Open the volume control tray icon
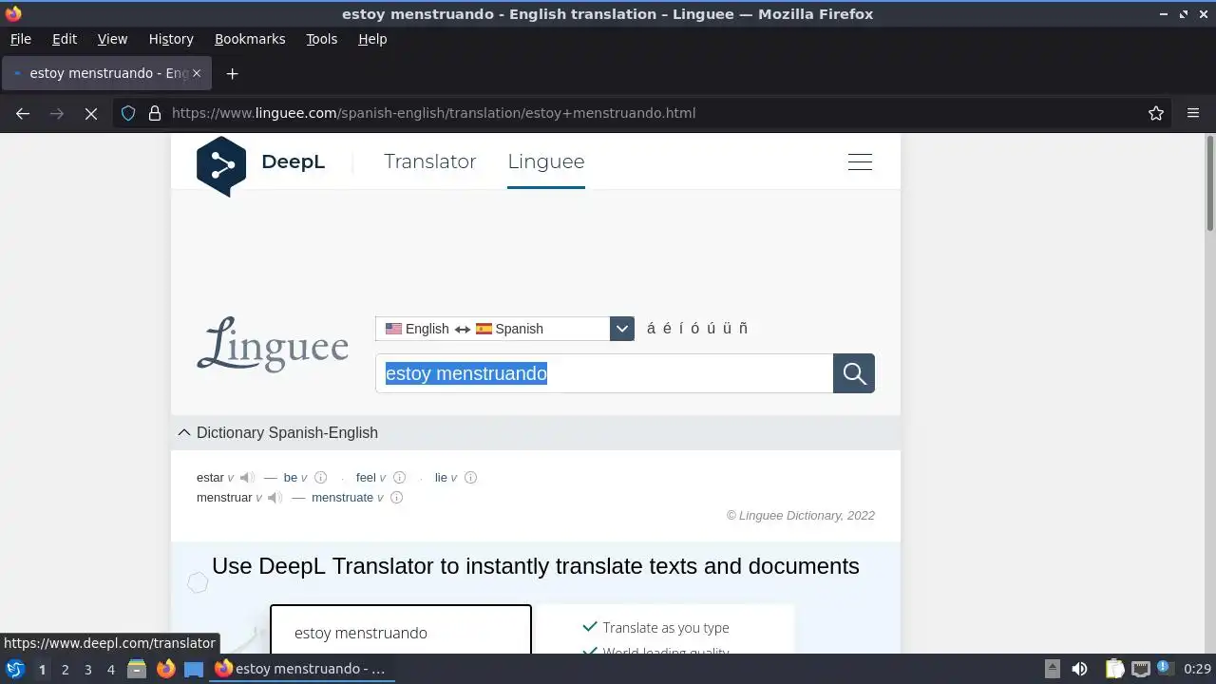 tap(1079, 669)
